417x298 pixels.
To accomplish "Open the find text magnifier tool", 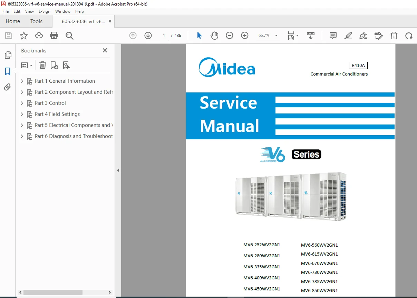I will pyautogui.click(x=69, y=36).
